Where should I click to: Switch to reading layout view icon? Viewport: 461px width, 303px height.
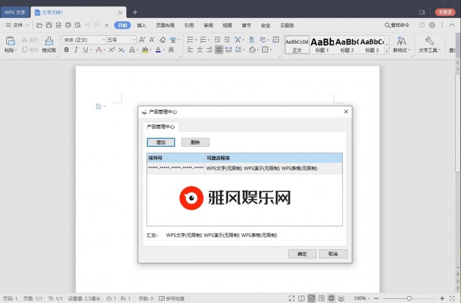coord(301,298)
